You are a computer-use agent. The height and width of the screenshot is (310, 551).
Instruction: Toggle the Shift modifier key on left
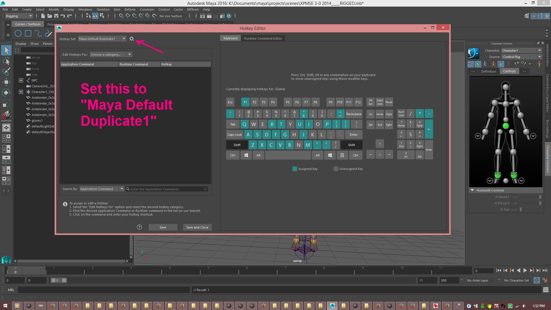pyautogui.click(x=237, y=145)
